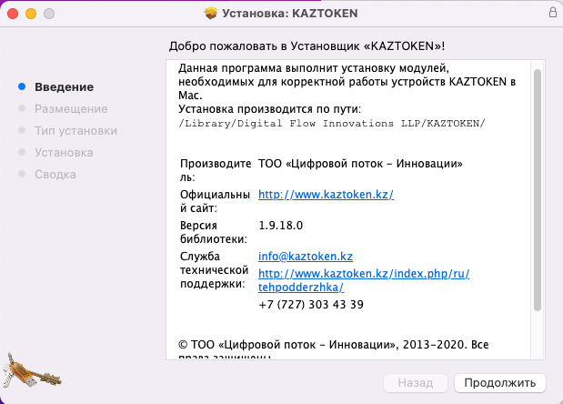
Task: Click the /Library/Digital Flow Innovations LLP/KAZTOKEN/ install path
Action: click(332, 123)
